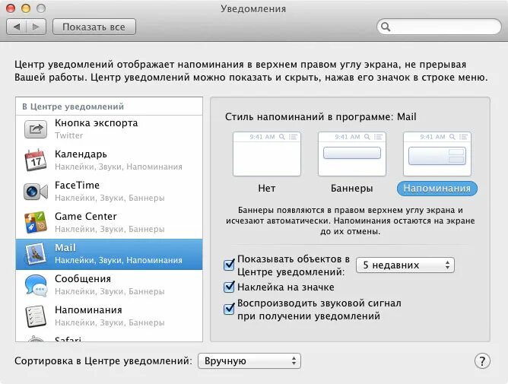
Task: Toggle the Наклейка на значке checkbox
Action: coord(229,287)
